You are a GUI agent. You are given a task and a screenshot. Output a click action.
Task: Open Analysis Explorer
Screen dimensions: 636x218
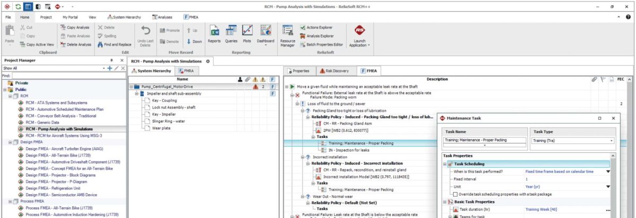(x=316, y=36)
